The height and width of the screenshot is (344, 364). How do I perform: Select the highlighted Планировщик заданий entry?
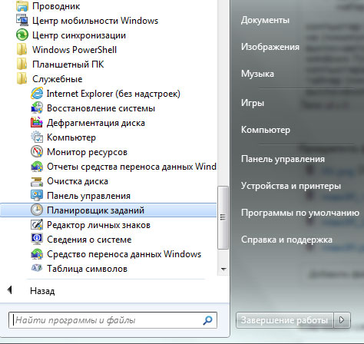pyautogui.click(x=108, y=210)
